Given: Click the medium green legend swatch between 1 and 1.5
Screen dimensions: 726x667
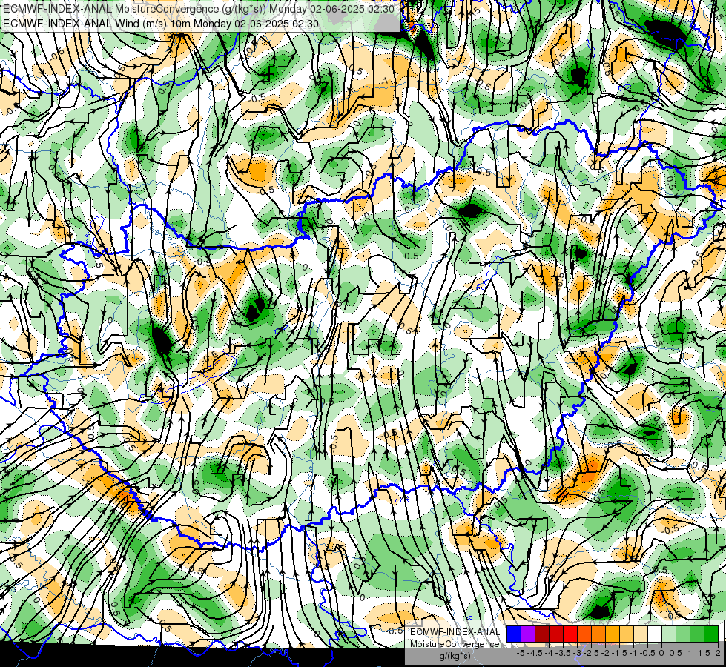Looking at the screenshot, I should pyautogui.click(x=697, y=634).
